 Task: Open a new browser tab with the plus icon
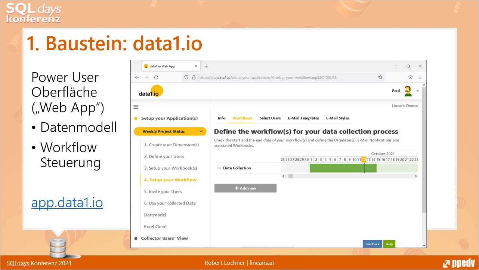[206, 66]
